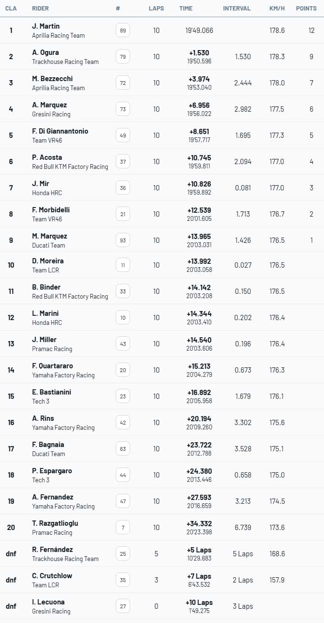Image resolution: width=324 pixels, height=624 pixels.
Task: Sort by the KM/H column header
Action: click(277, 9)
